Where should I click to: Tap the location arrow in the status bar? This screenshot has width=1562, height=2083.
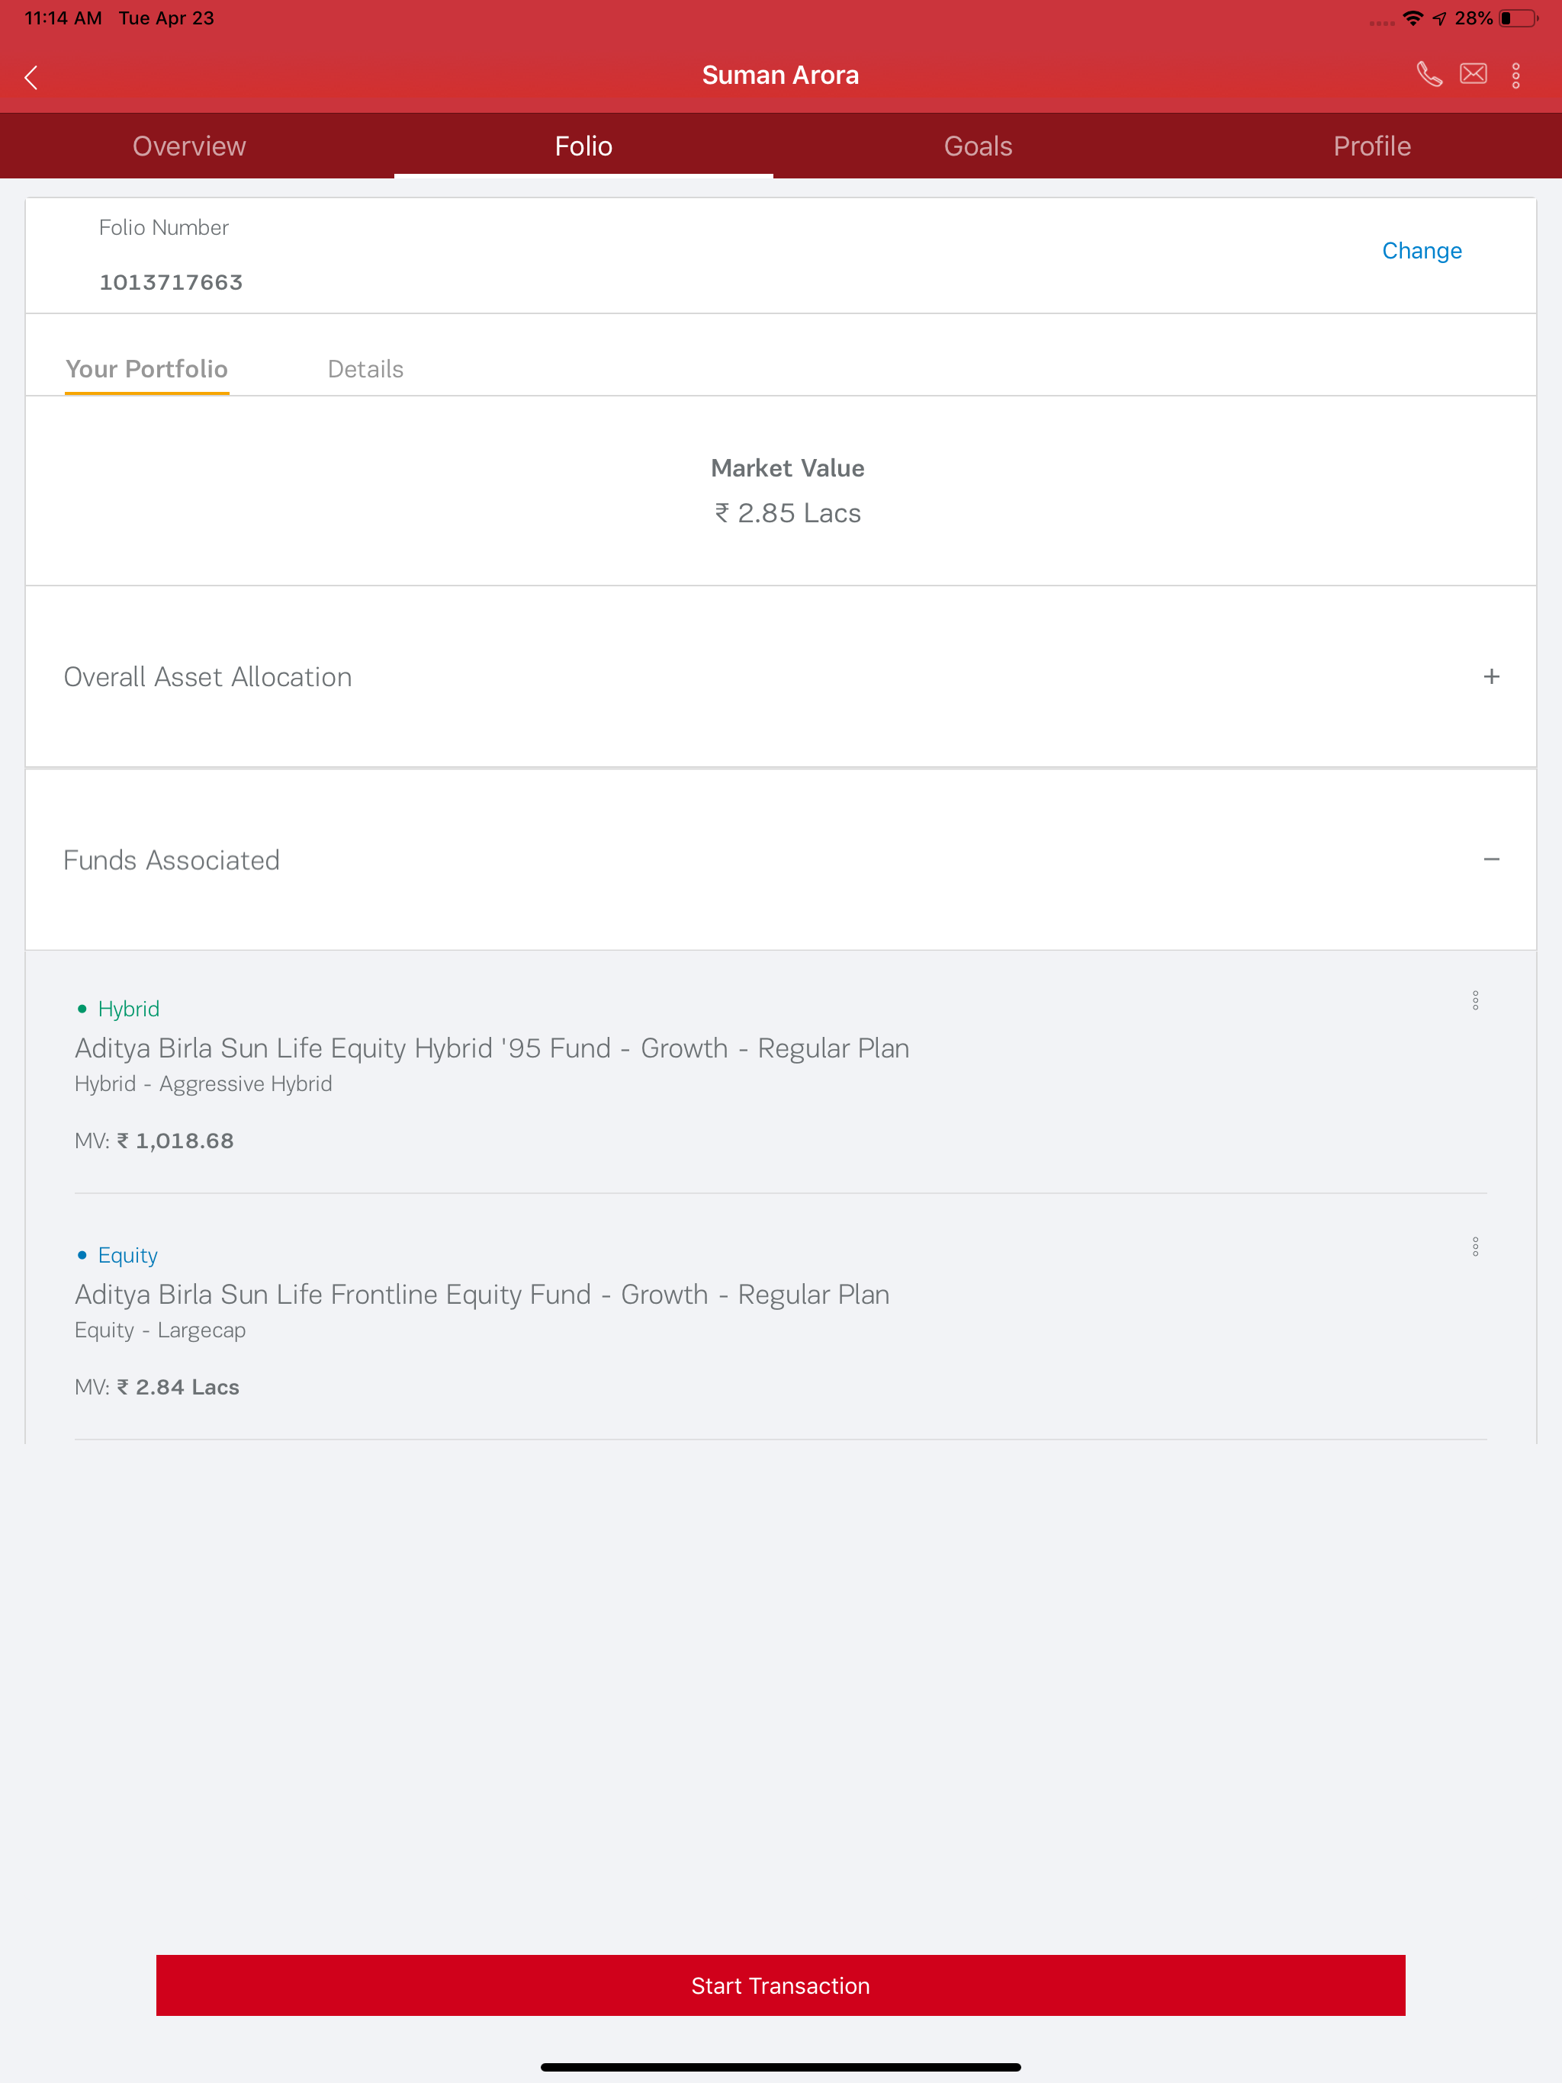1439,19
